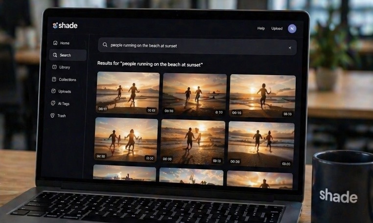
Task: Open Home from the sidebar icon
Action: (x=55, y=43)
